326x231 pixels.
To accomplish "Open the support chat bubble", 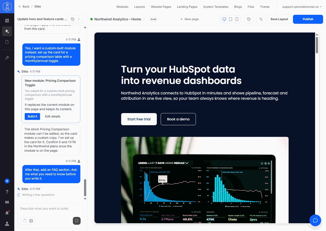I will [315, 220].
